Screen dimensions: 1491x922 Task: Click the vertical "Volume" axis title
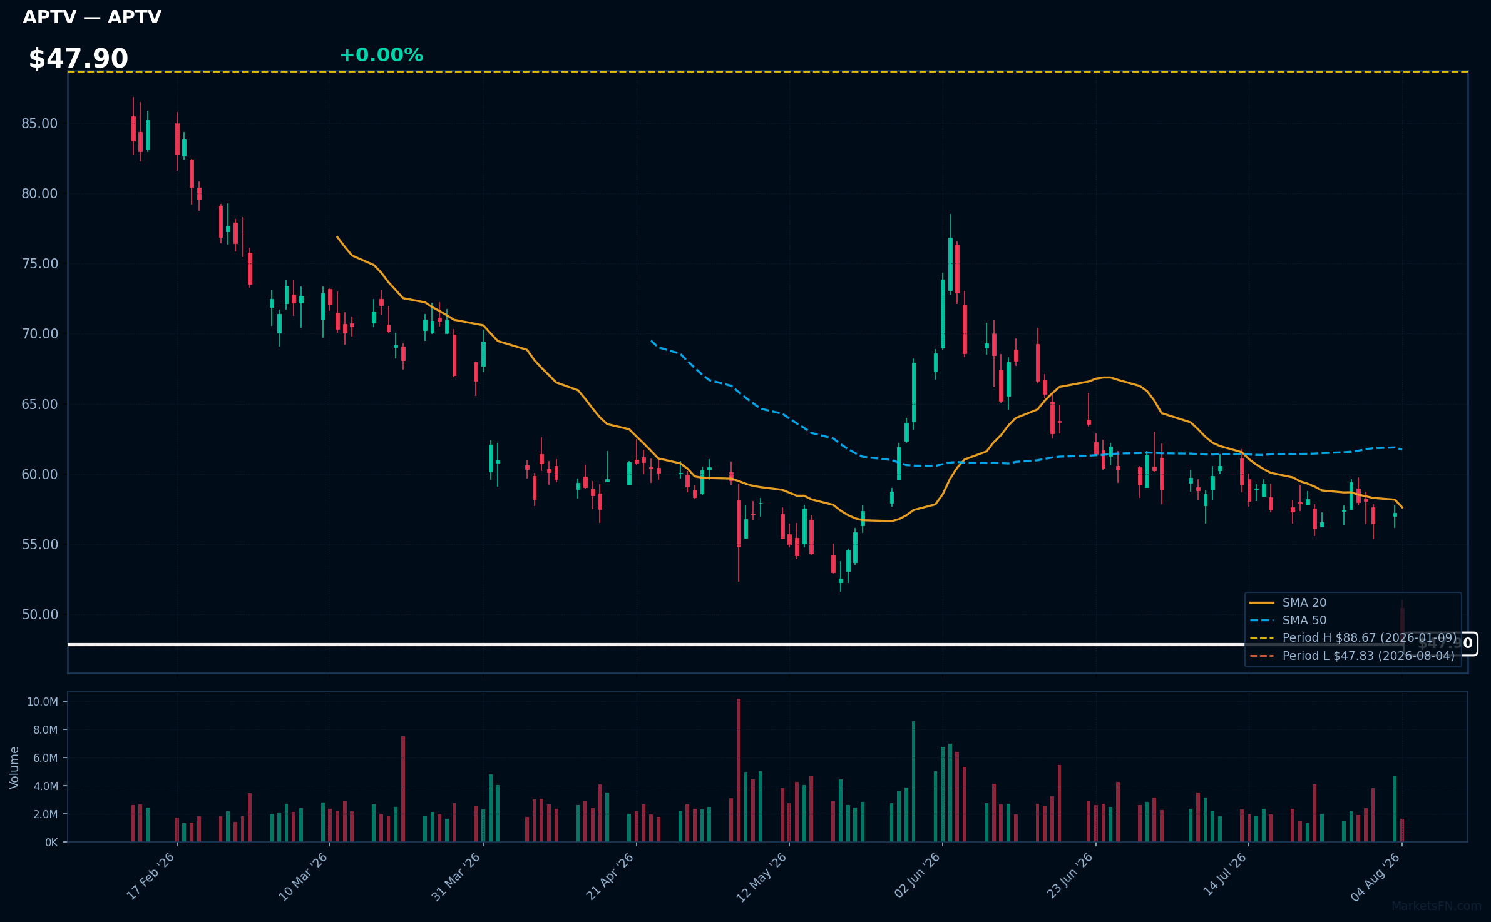14,767
